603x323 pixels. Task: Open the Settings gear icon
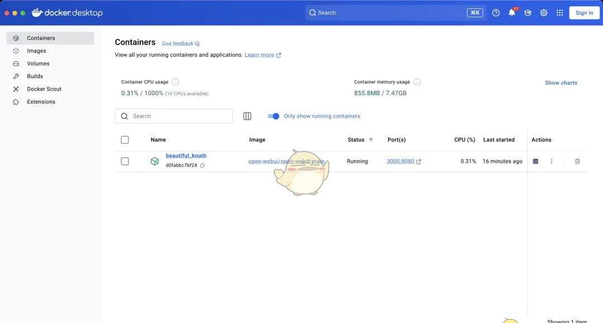tap(543, 13)
